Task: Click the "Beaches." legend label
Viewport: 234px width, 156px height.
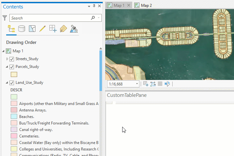Action: (x=27, y=117)
